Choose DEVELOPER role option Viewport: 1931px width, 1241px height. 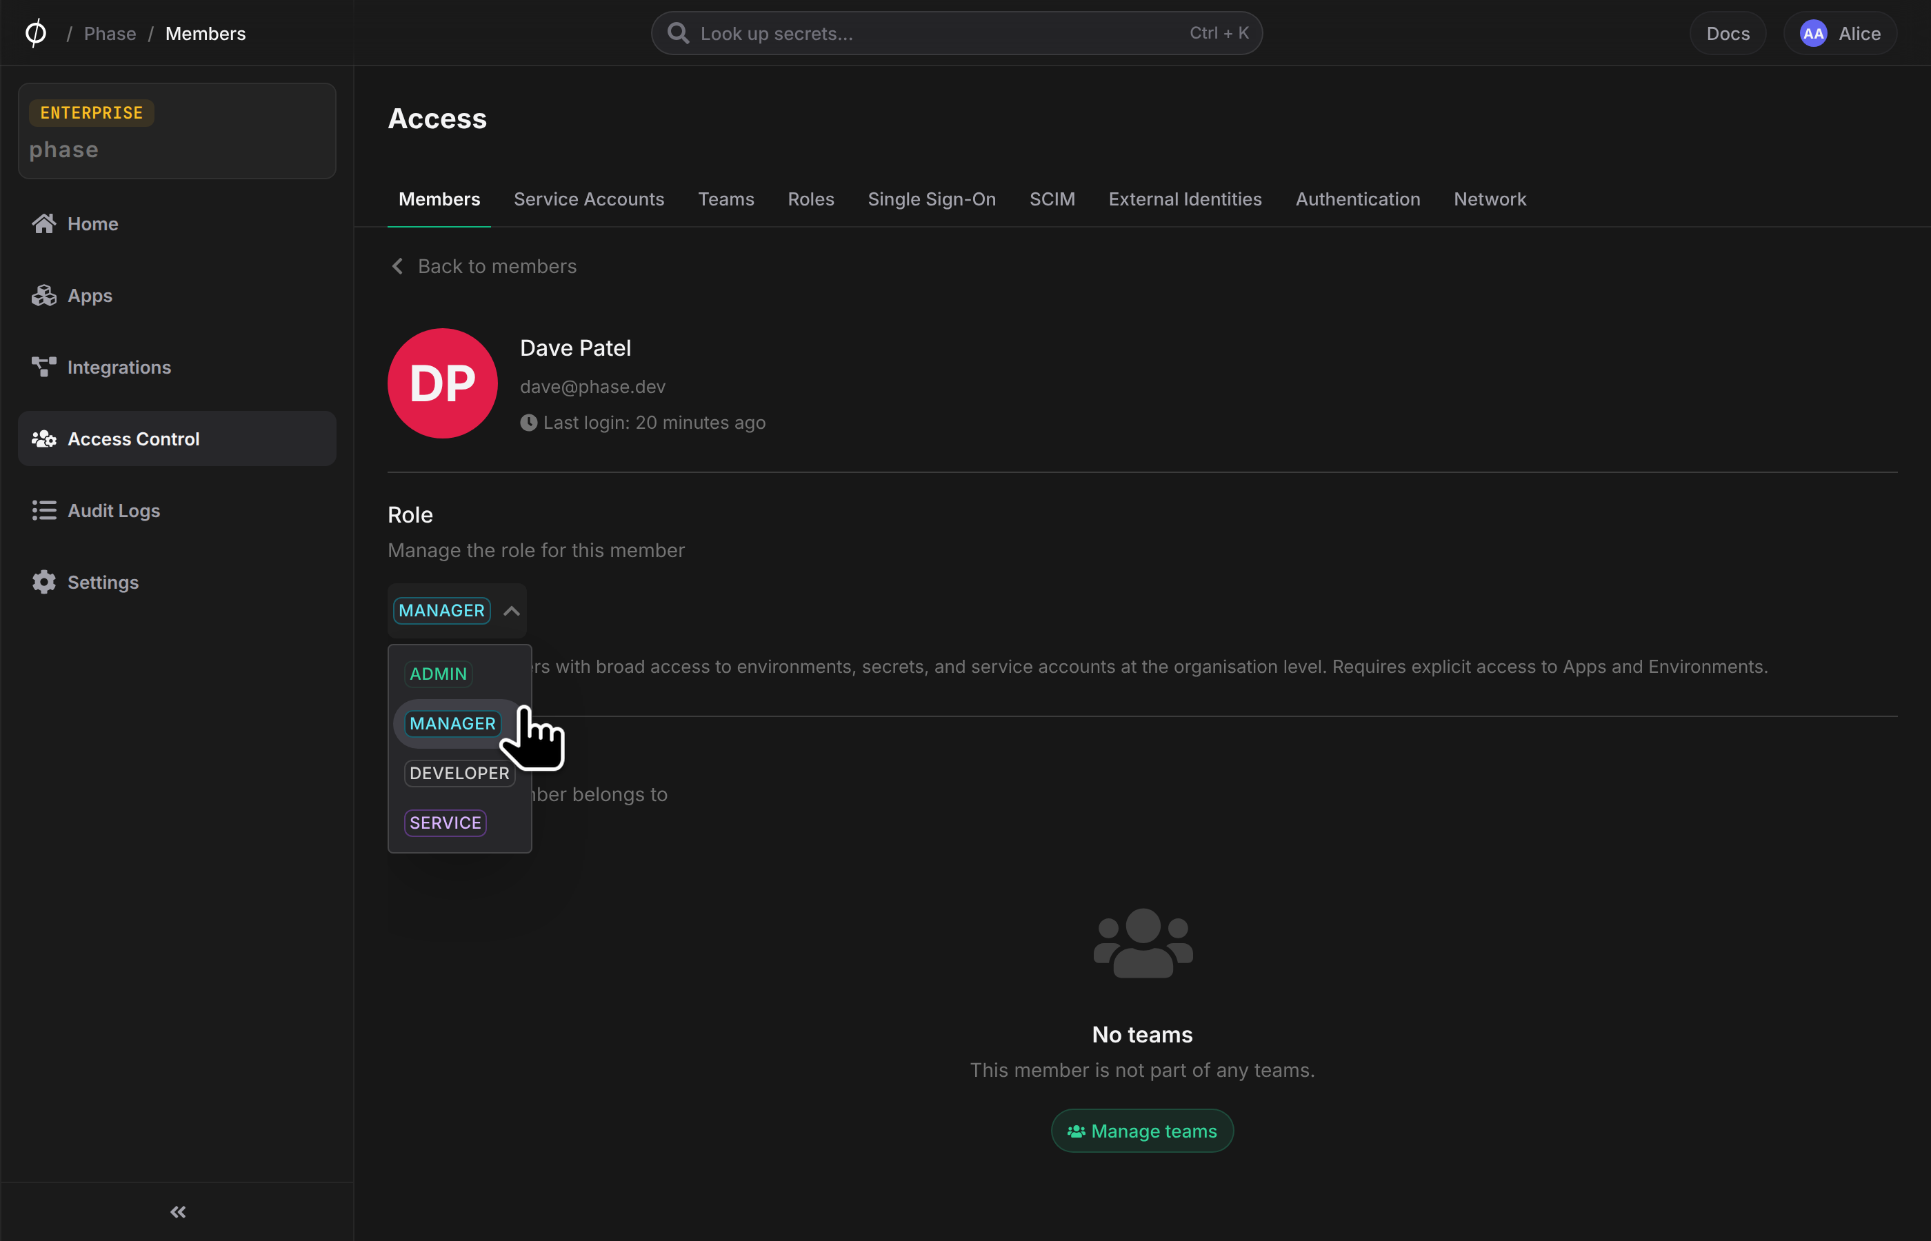(459, 773)
